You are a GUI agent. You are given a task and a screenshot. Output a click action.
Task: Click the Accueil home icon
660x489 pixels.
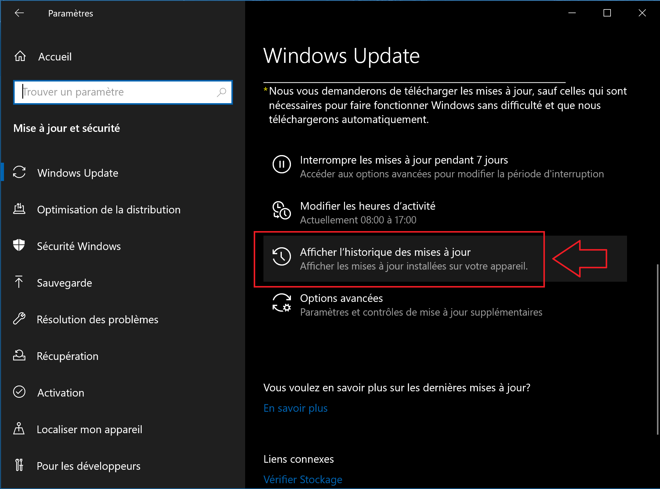point(20,56)
